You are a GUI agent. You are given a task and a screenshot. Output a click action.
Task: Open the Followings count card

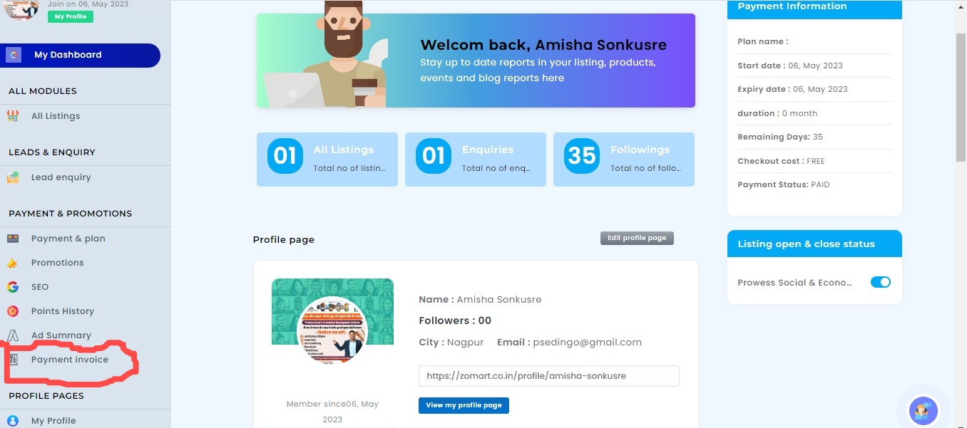tap(624, 160)
